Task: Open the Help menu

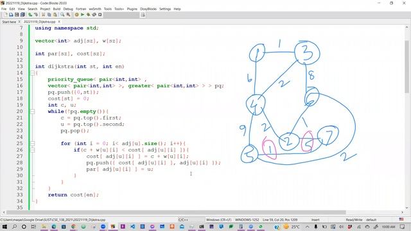Action: [177, 9]
